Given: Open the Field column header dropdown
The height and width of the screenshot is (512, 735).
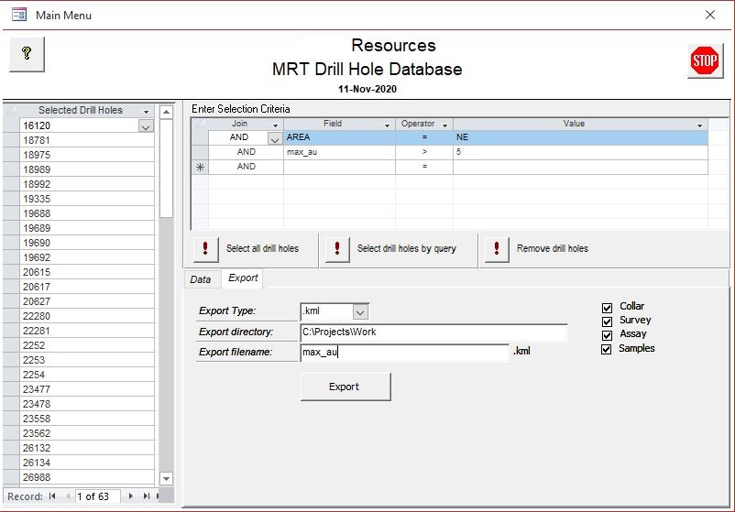Looking at the screenshot, I should pyautogui.click(x=387, y=125).
